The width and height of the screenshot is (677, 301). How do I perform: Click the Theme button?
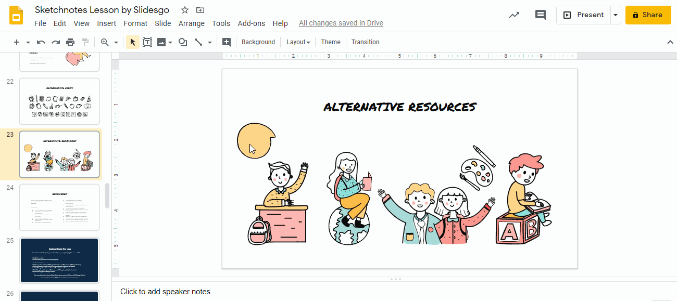point(331,42)
